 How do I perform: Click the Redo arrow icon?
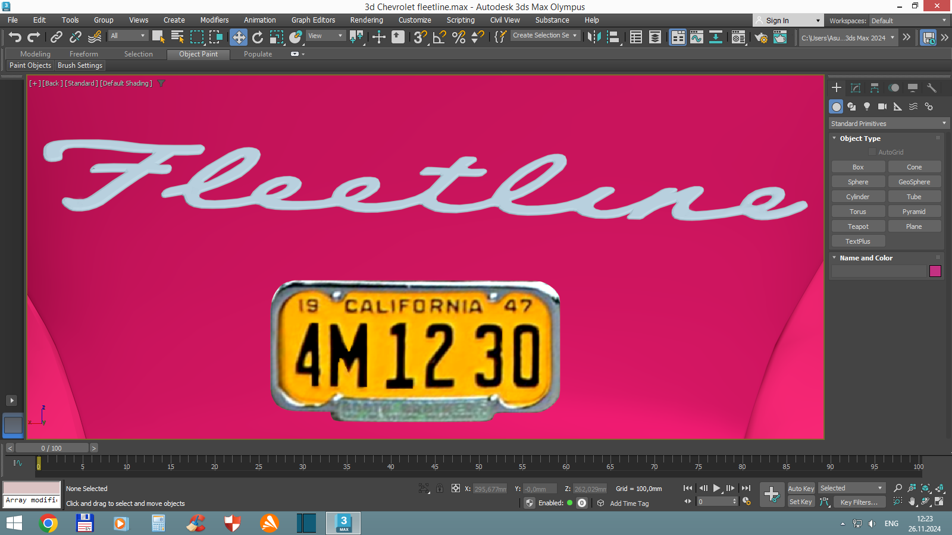tap(34, 37)
